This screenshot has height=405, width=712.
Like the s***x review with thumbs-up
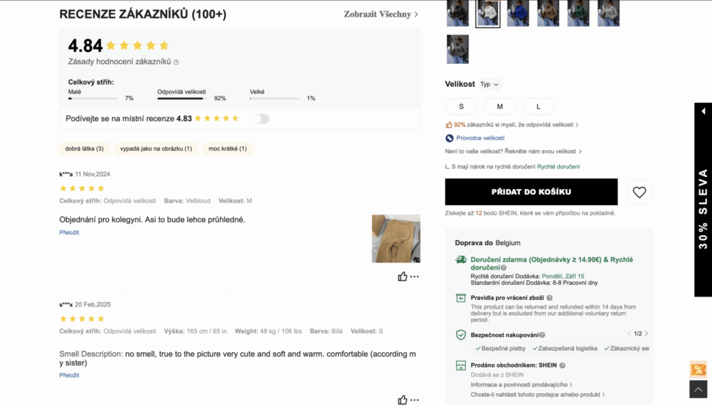pyautogui.click(x=403, y=399)
